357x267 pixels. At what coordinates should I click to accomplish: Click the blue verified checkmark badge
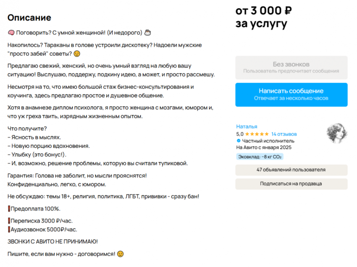238,140
